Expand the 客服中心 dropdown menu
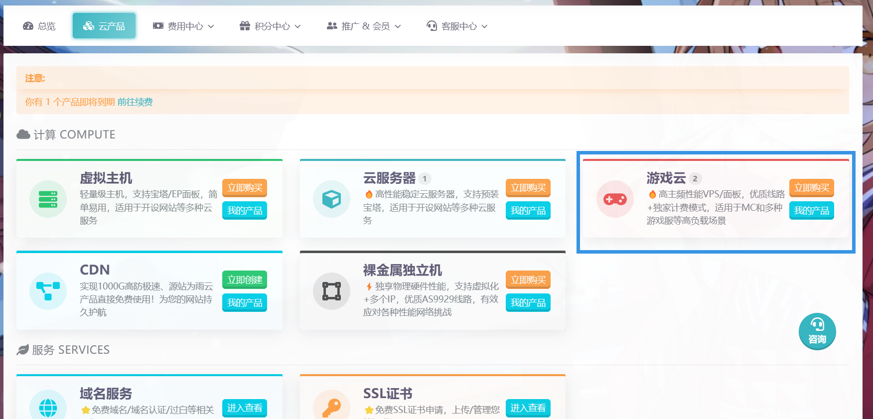Viewport: 873px width, 419px height. (457, 26)
